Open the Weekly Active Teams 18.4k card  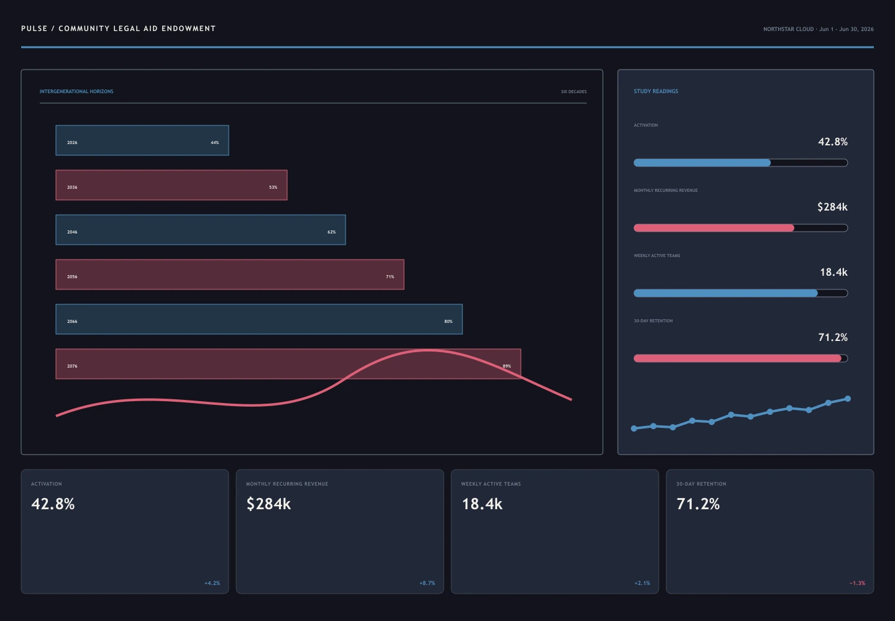coord(555,532)
